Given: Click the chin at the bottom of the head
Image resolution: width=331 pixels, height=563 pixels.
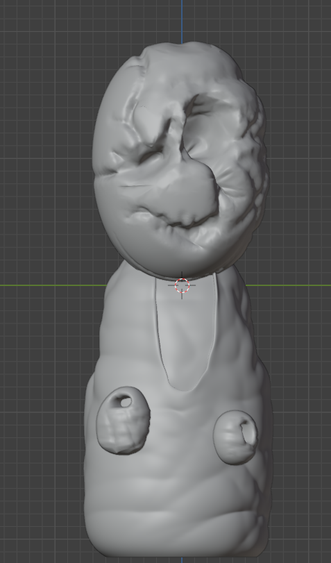Looking at the screenshot, I should click(x=180, y=262).
